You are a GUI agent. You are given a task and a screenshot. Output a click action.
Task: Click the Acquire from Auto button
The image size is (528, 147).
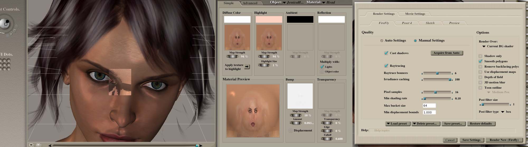446,53
